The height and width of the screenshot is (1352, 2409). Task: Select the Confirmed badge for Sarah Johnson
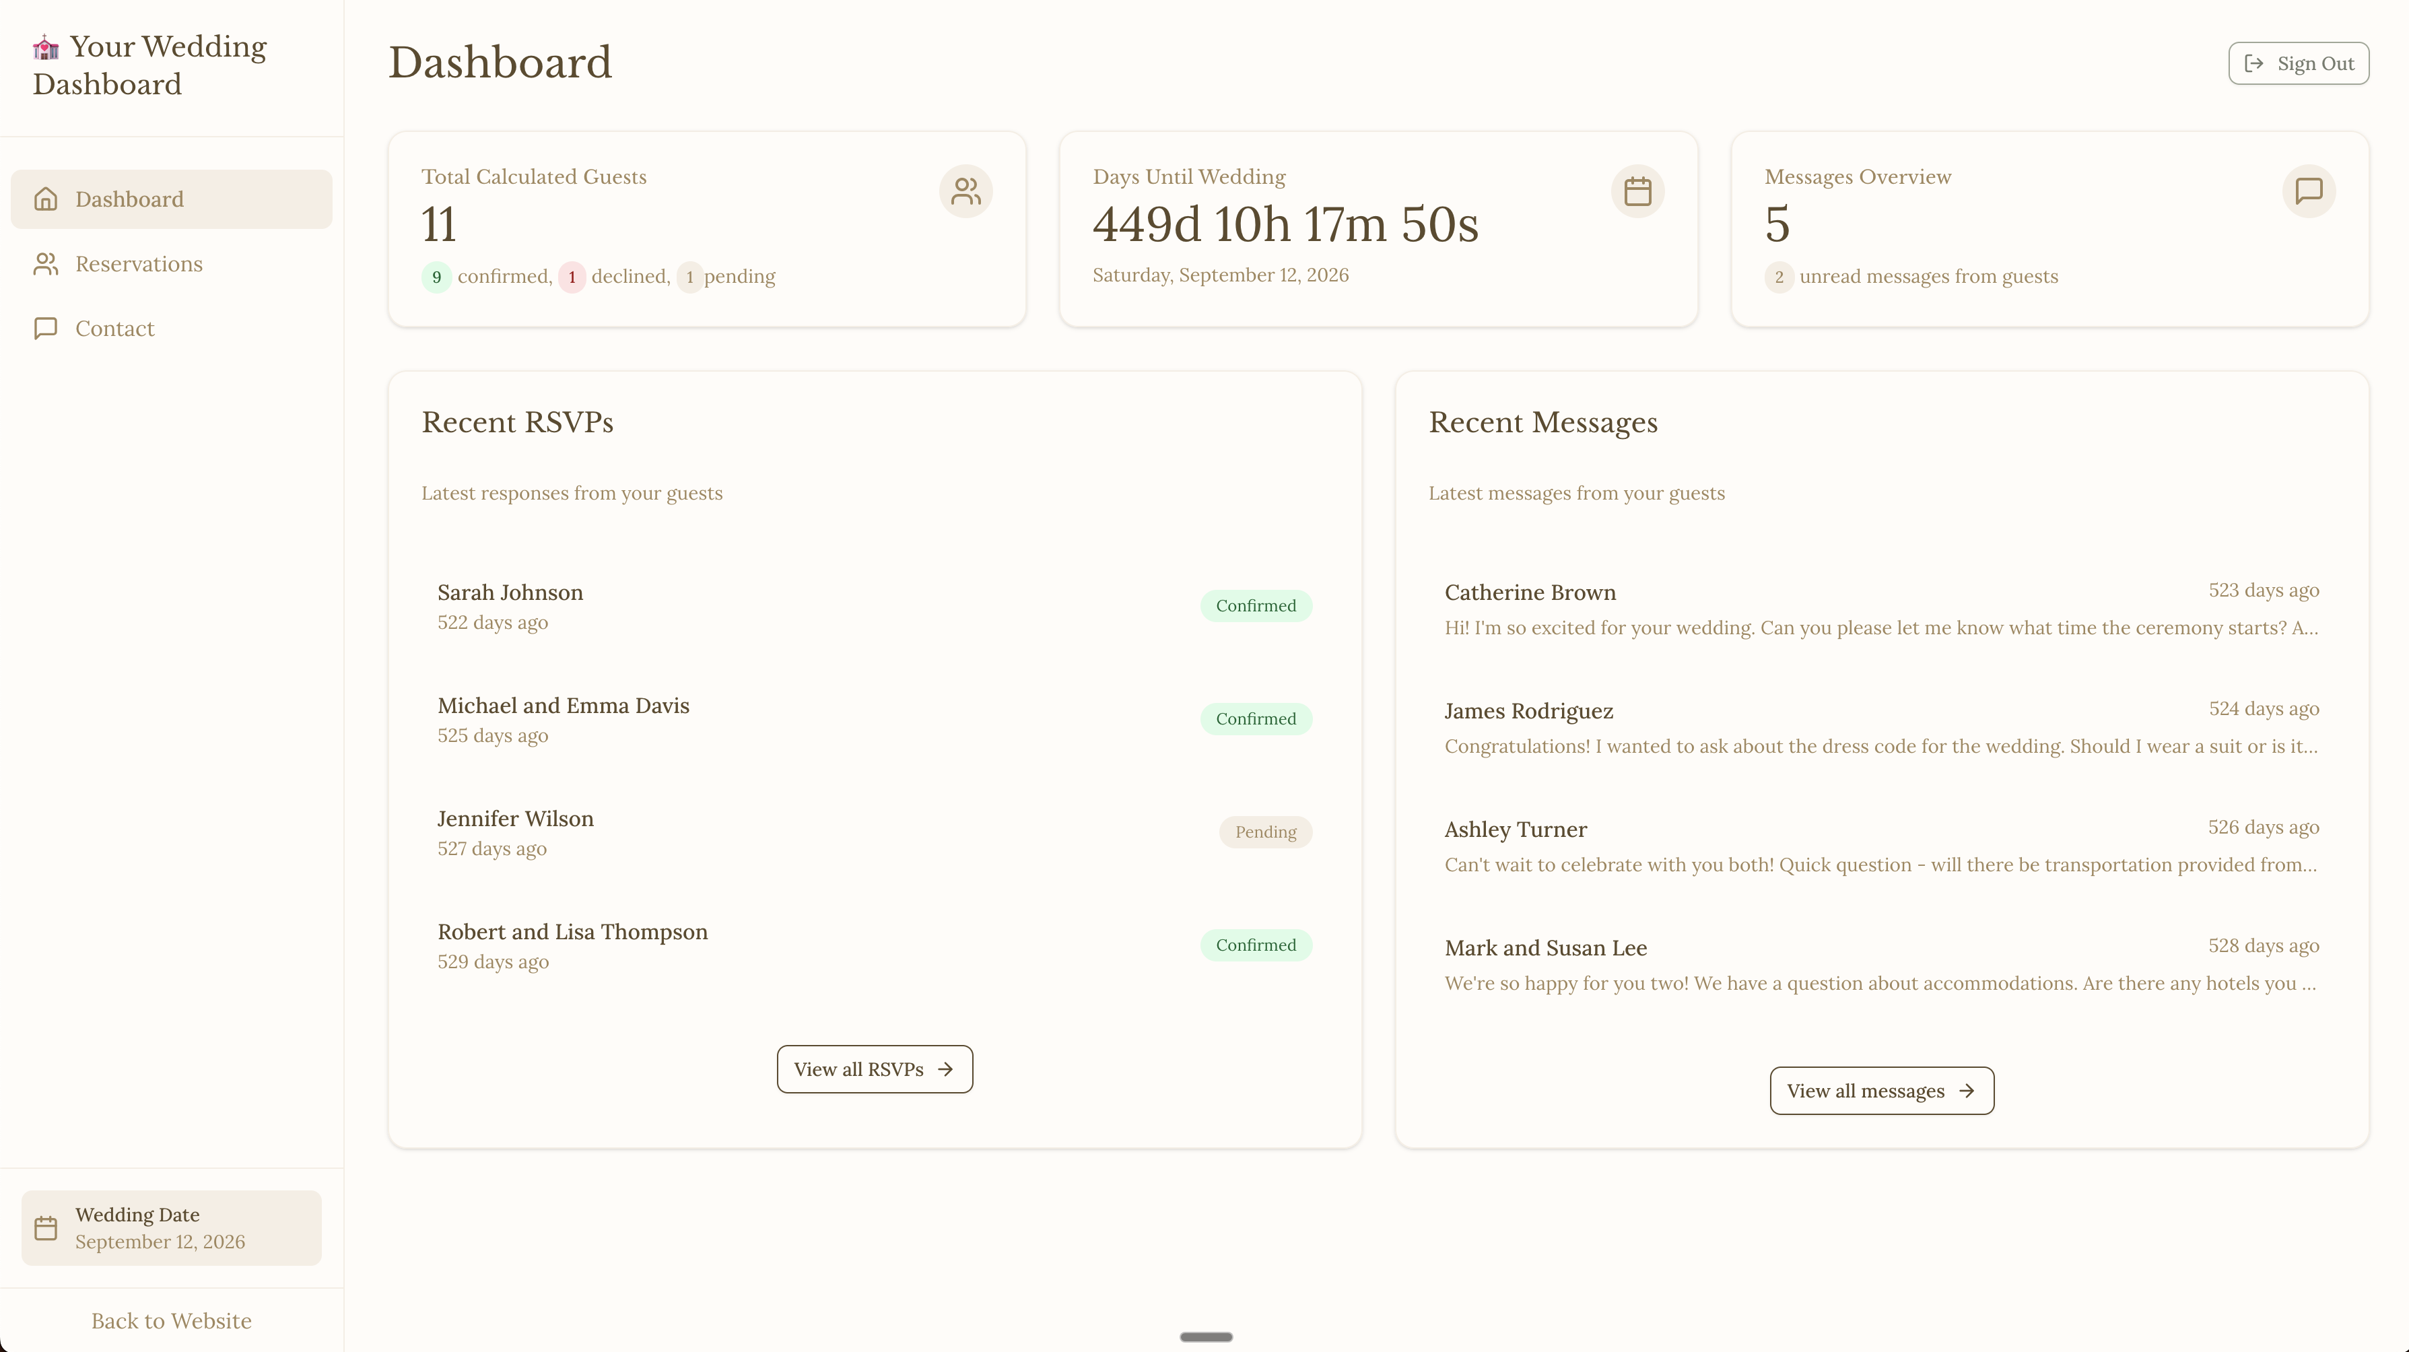pyautogui.click(x=1256, y=605)
